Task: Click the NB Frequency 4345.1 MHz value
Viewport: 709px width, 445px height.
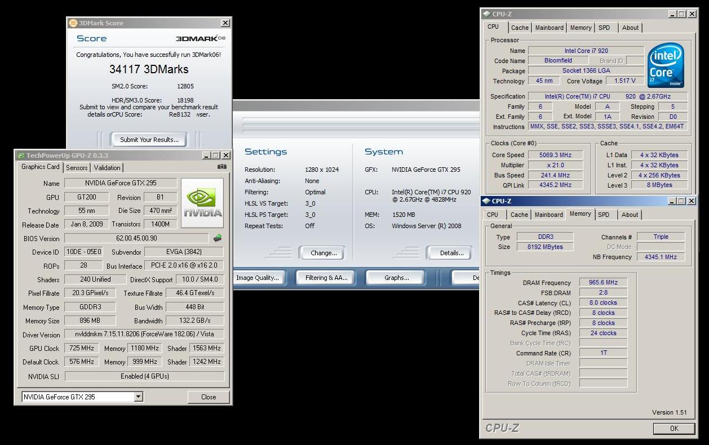Action: tap(661, 257)
